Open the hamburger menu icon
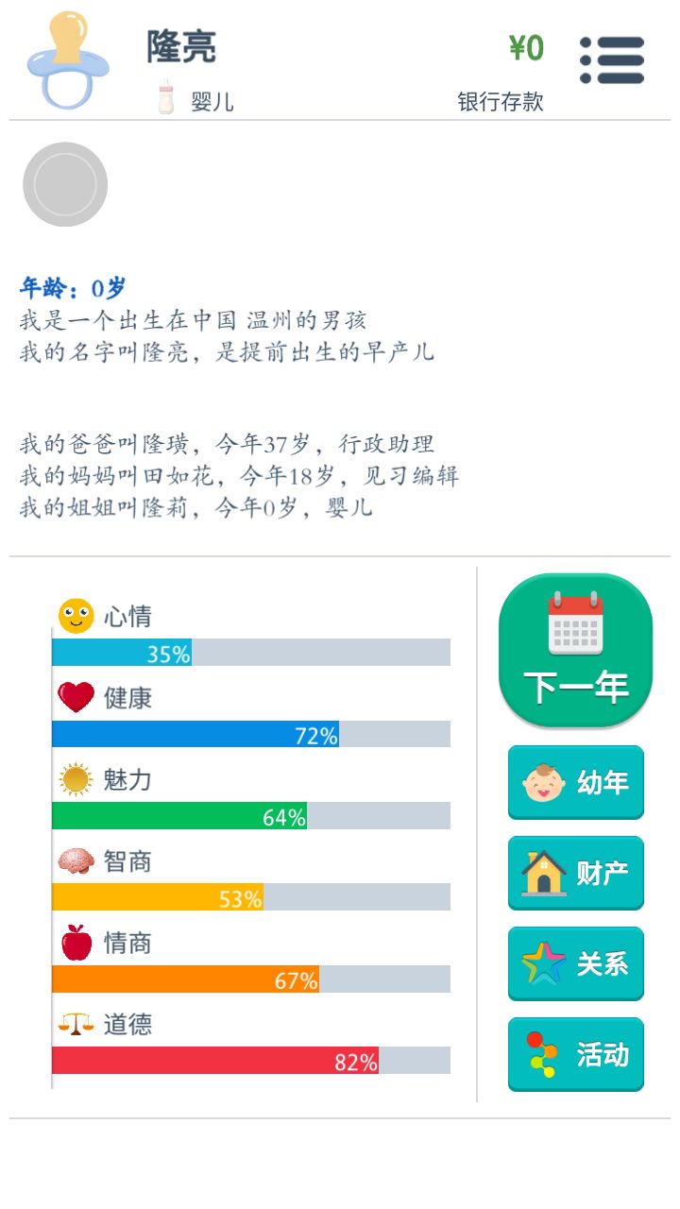This screenshot has width=680, height=1209. [x=612, y=60]
